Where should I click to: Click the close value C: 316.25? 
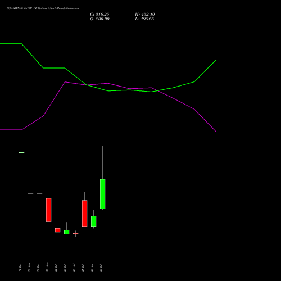[99, 15]
